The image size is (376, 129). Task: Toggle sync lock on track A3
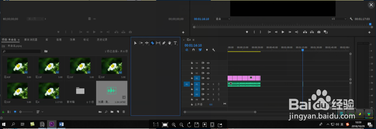[203, 94]
